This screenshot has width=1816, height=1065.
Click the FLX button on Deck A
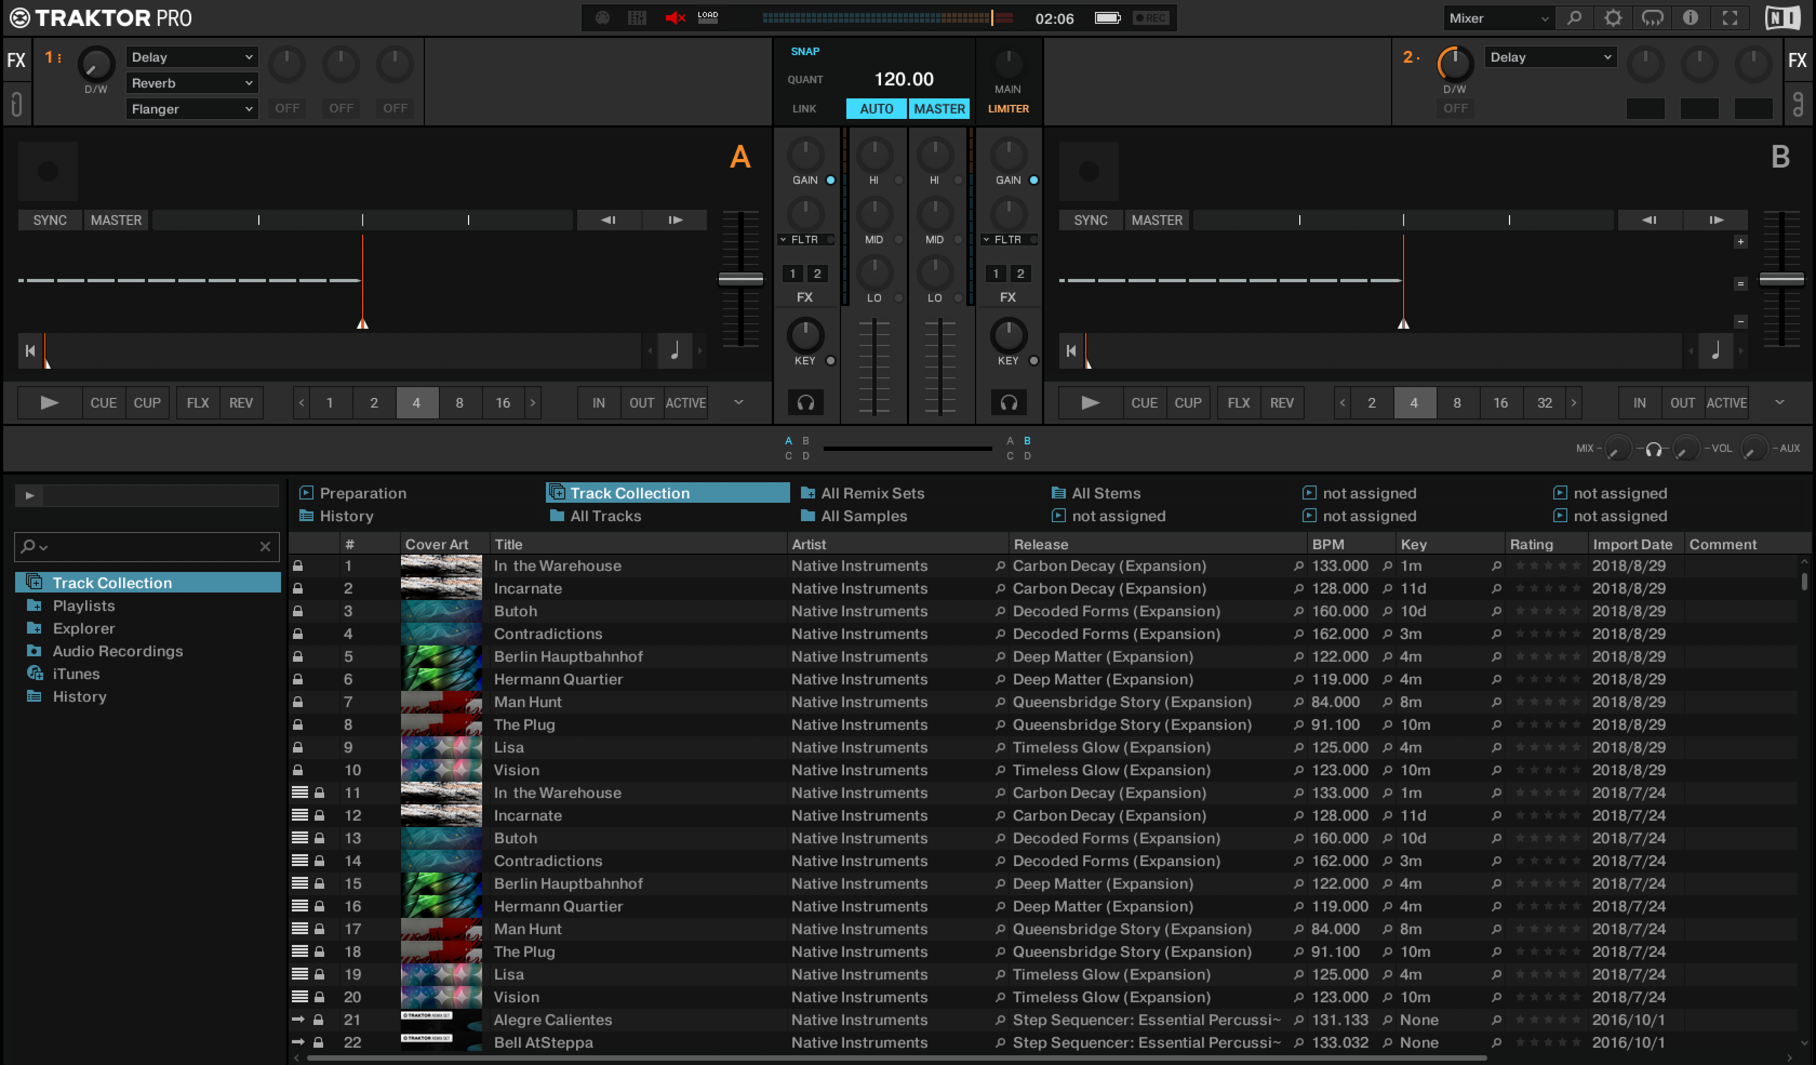tap(196, 402)
